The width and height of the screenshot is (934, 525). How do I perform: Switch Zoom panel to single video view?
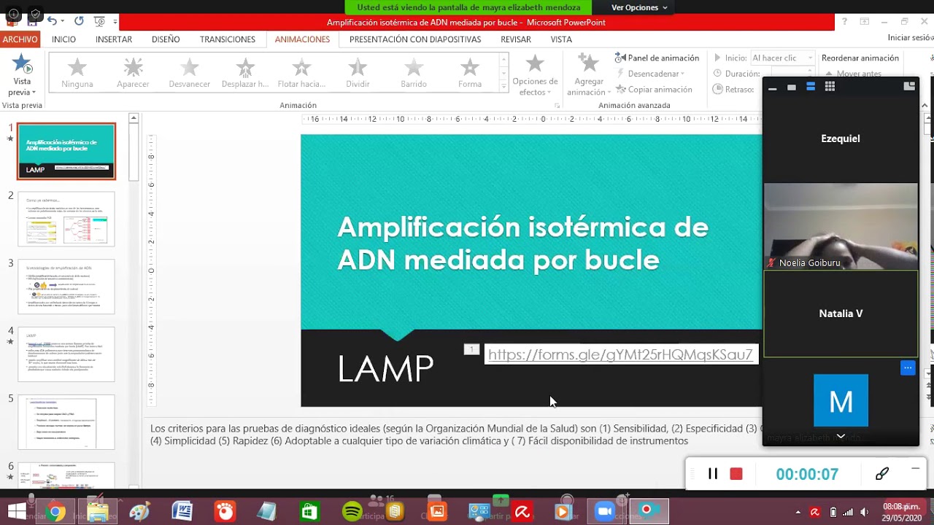click(x=791, y=87)
